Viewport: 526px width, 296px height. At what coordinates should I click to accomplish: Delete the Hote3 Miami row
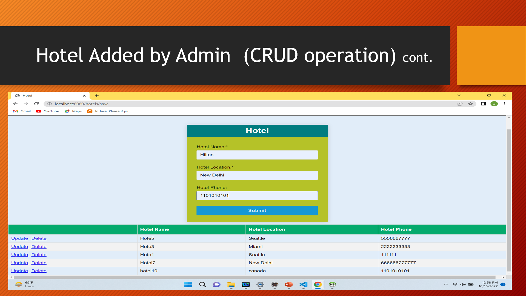[39, 247]
